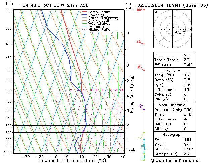Click the Totals Totals value 37

pos(187,60)
